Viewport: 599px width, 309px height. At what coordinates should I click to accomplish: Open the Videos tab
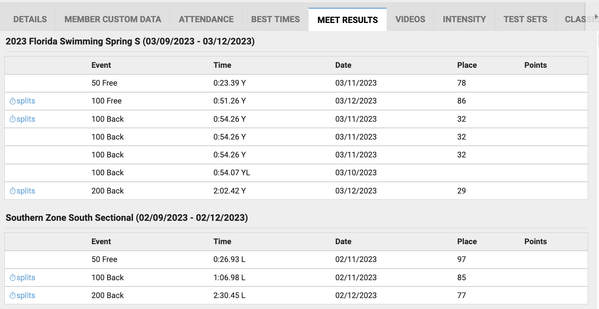pyautogui.click(x=410, y=19)
